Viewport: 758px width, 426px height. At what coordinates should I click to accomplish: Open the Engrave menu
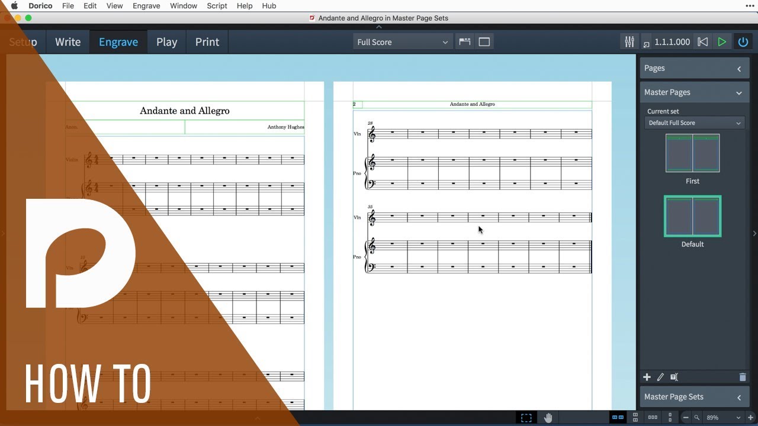tap(146, 6)
